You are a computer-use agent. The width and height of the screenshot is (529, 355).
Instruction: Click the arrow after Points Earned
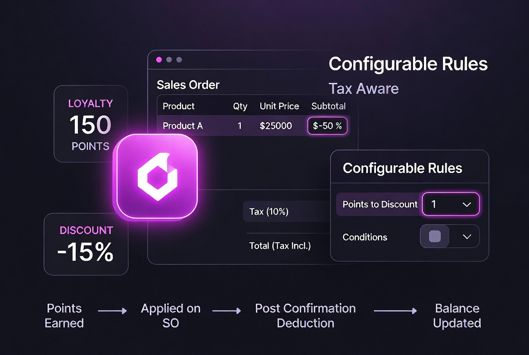coord(112,311)
